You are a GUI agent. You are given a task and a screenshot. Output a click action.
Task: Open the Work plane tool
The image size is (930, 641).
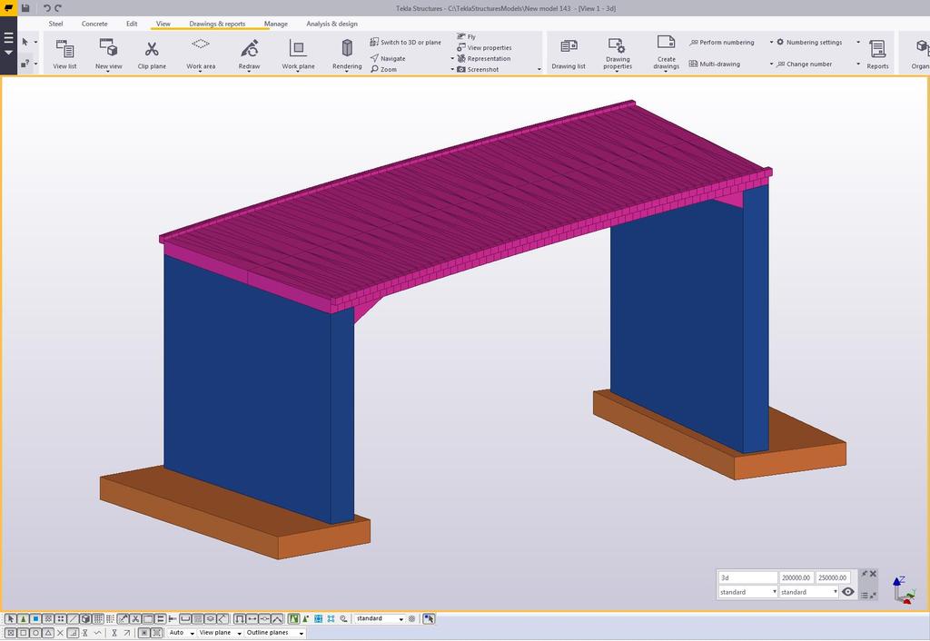298,54
